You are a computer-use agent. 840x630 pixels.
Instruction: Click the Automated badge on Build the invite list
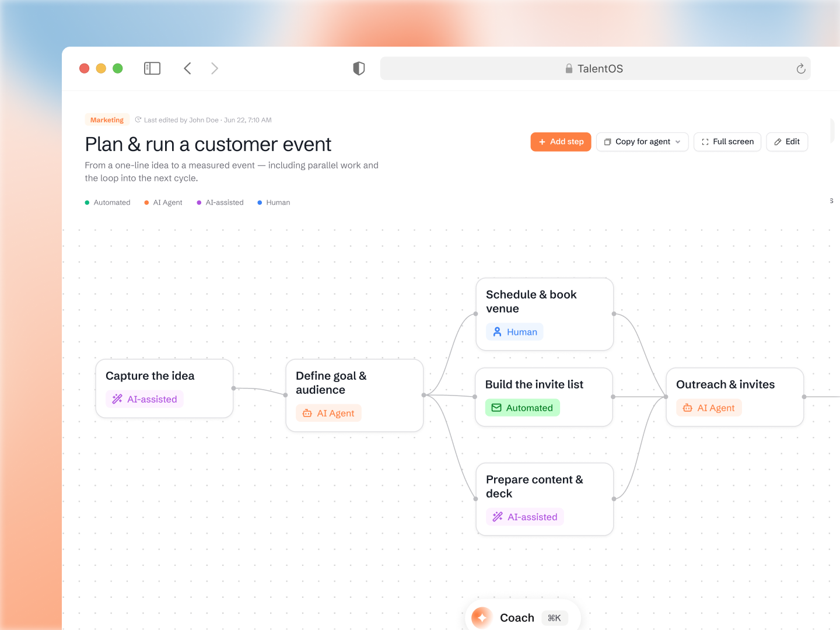pos(523,408)
